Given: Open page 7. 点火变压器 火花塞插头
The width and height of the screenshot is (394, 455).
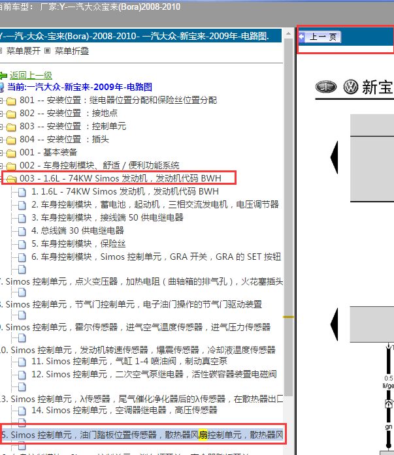Looking at the screenshot, I should (x=141, y=281).
